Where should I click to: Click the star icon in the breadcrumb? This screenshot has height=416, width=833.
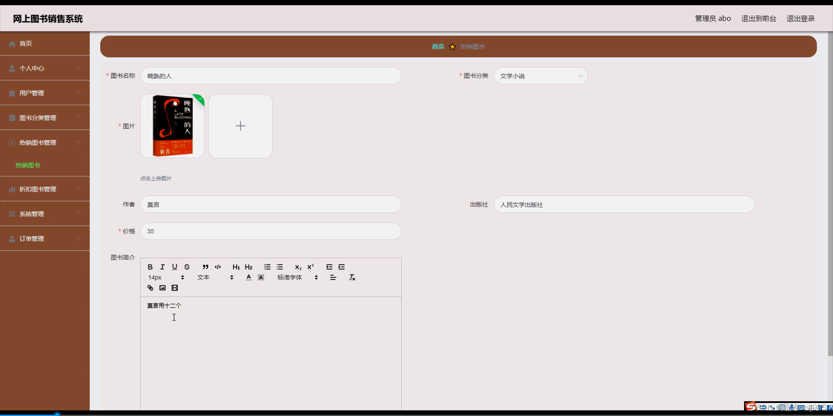[x=453, y=46]
